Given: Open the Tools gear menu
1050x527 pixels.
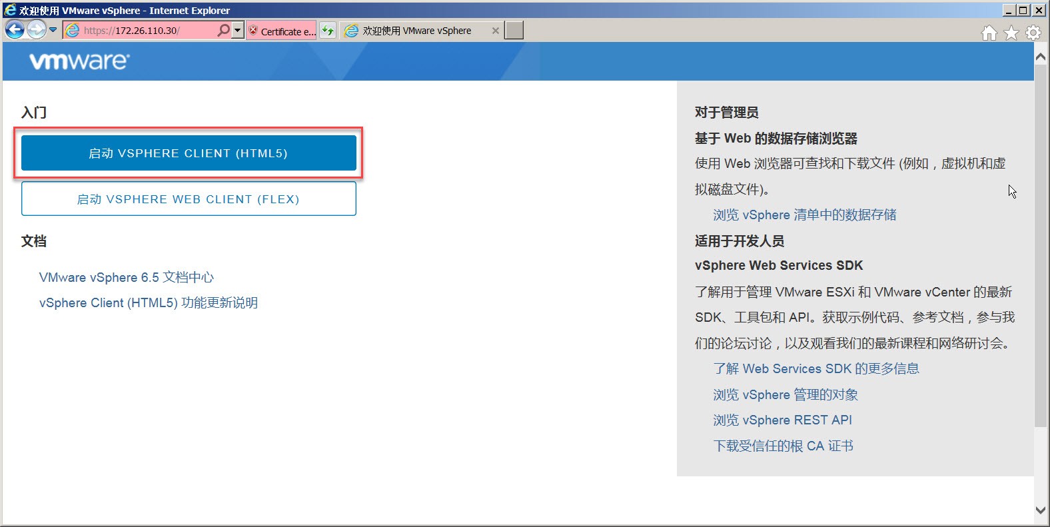Looking at the screenshot, I should (1033, 33).
